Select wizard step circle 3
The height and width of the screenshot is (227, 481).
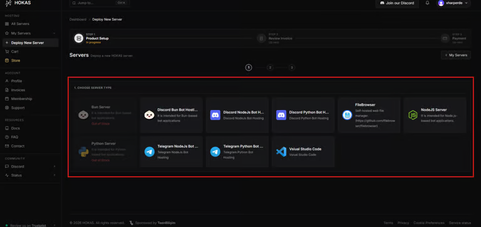tap(292, 68)
